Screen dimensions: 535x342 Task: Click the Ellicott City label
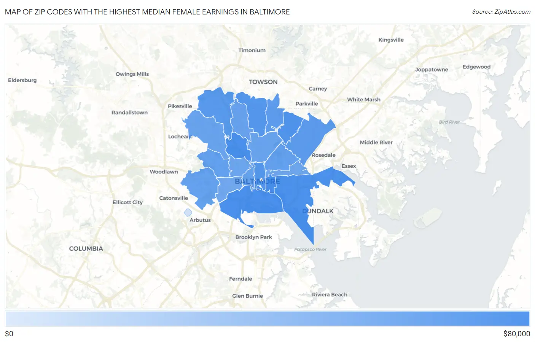127,202
